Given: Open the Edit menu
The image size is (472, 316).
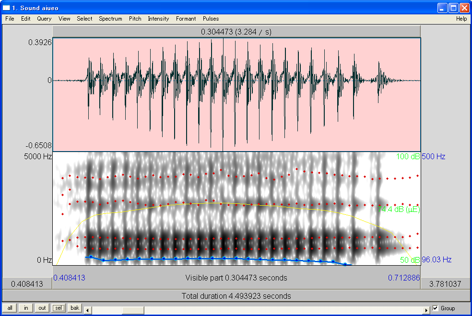Looking at the screenshot, I should pyautogui.click(x=25, y=19).
